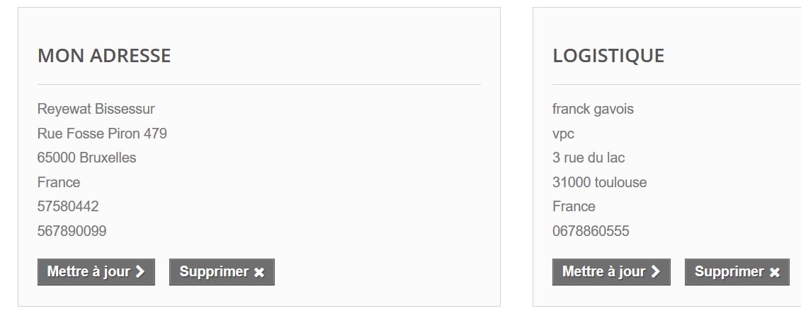The height and width of the screenshot is (313, 801).
Task: Select the name Reyewat Bissessur
Action: [x=96, y=110]
